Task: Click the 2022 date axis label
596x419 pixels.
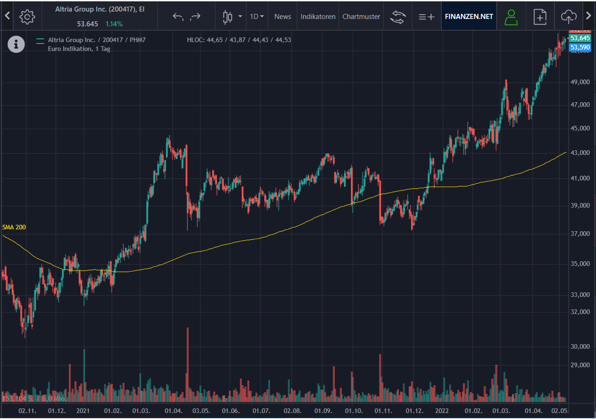Action: click(x=442, y=410)
